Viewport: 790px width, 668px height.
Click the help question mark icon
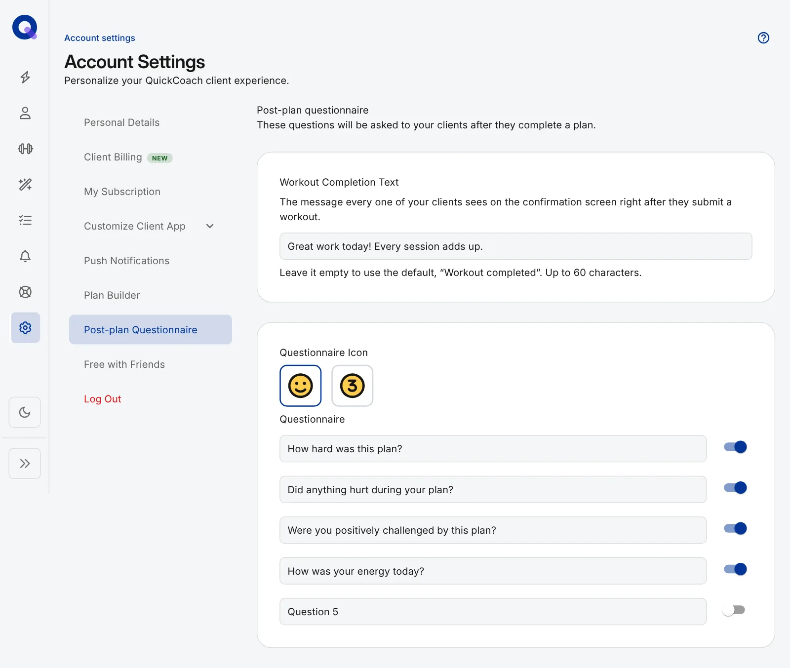point(763,38)
